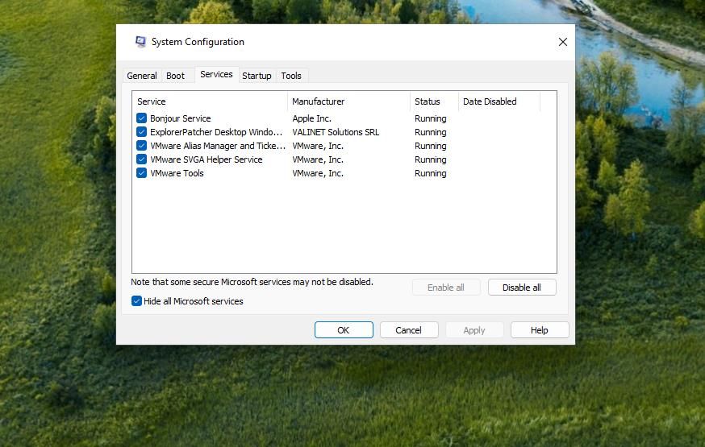Open the Tools tab
Screen dimensions: 705x447
pyautogui.click(x=291, y=76)
